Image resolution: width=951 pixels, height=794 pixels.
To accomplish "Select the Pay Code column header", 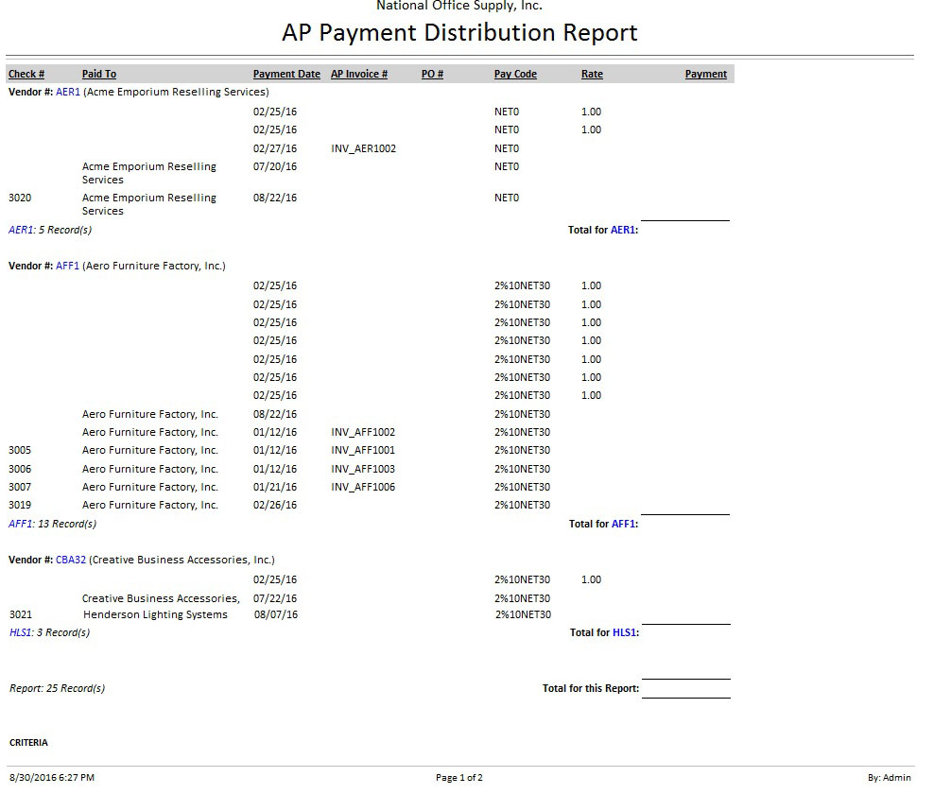I will point(515,75).
